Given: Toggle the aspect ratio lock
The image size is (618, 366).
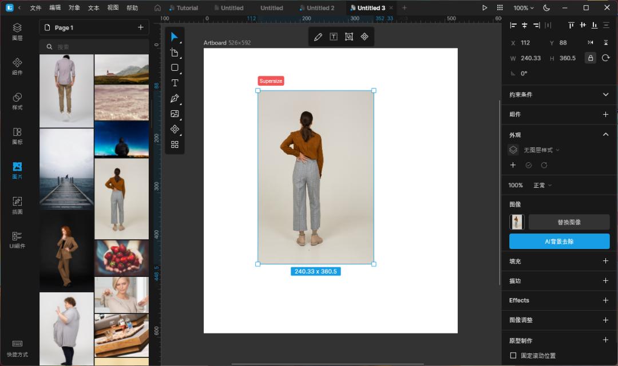Looking at the screenshot, I should (590, 58).
